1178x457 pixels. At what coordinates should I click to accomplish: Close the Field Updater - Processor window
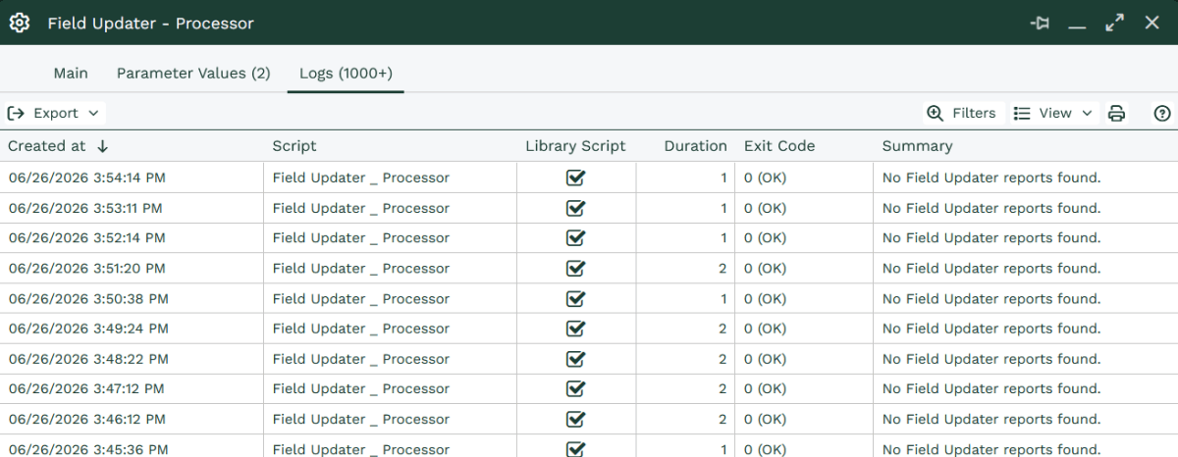pos(1152,23)
